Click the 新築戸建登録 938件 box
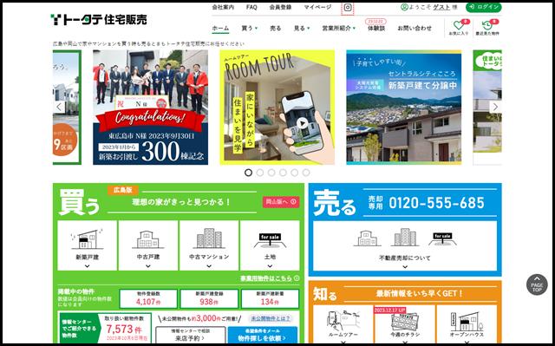 click(x=209, y=298)
